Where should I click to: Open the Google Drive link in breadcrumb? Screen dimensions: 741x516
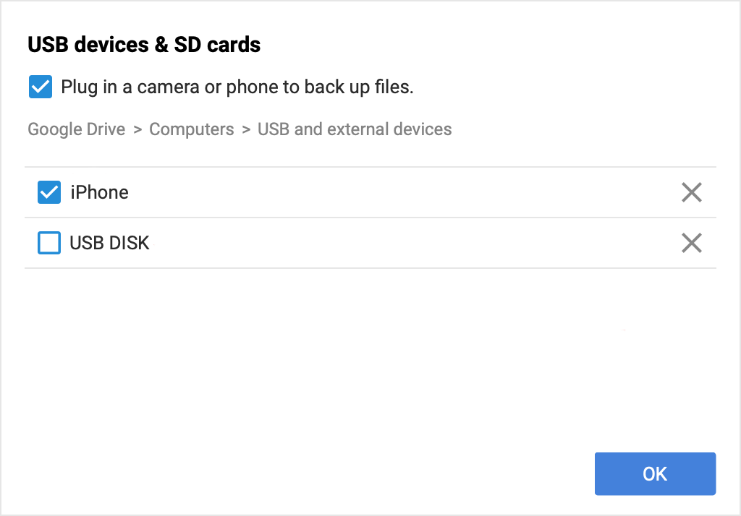pos(76,129)
